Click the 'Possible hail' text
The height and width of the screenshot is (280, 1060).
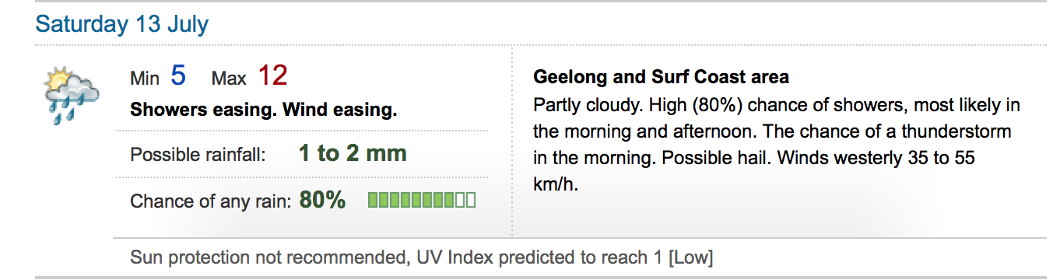(714, 158)
